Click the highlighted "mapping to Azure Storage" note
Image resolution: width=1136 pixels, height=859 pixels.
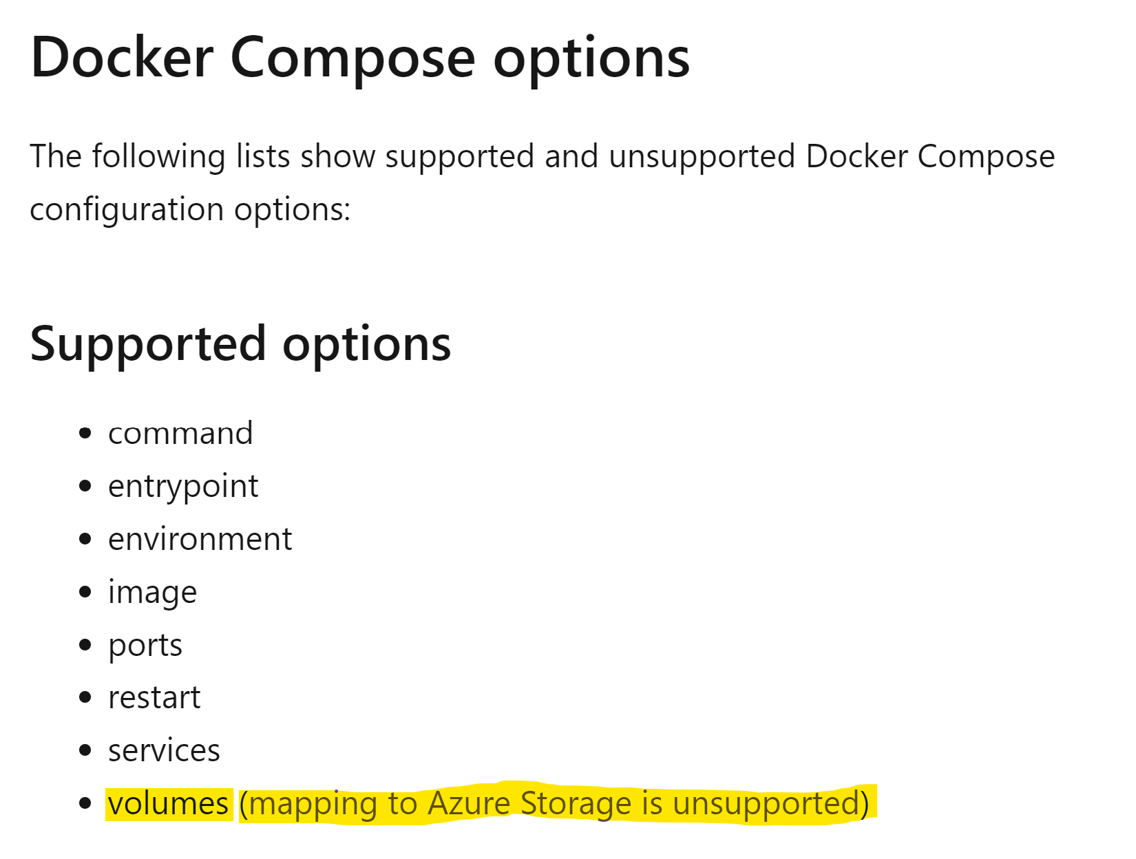tap(554, 804)
